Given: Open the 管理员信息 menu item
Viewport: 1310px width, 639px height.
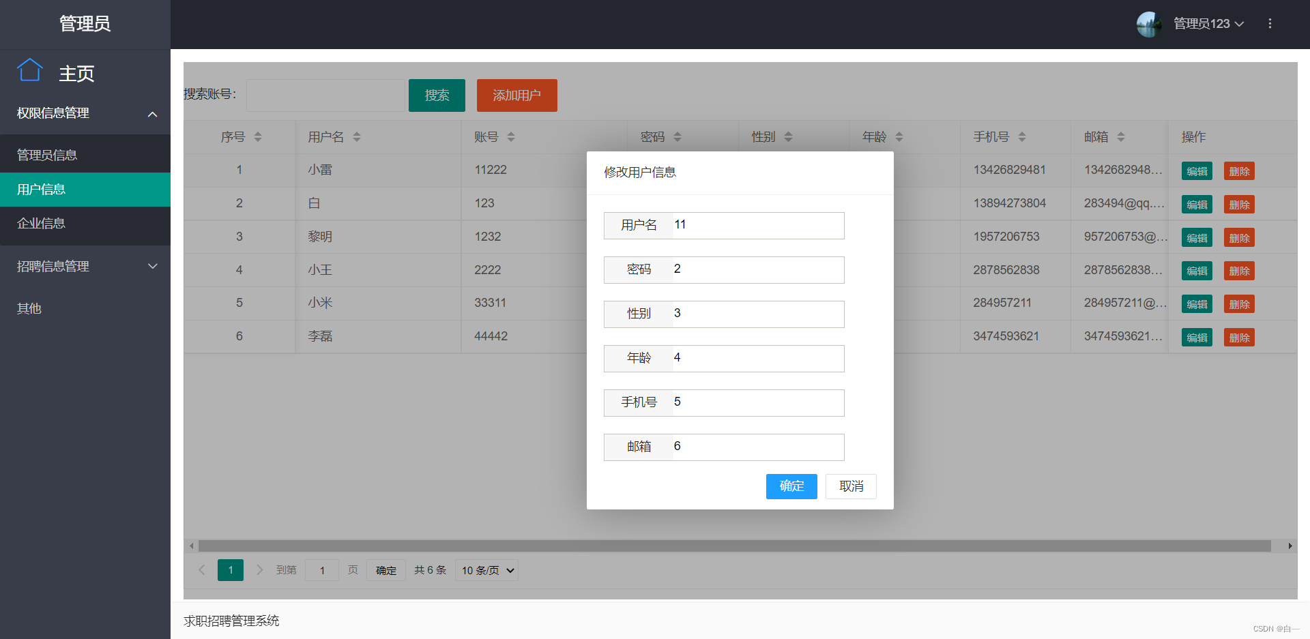Looking at the screenshot, I should 85,155.
